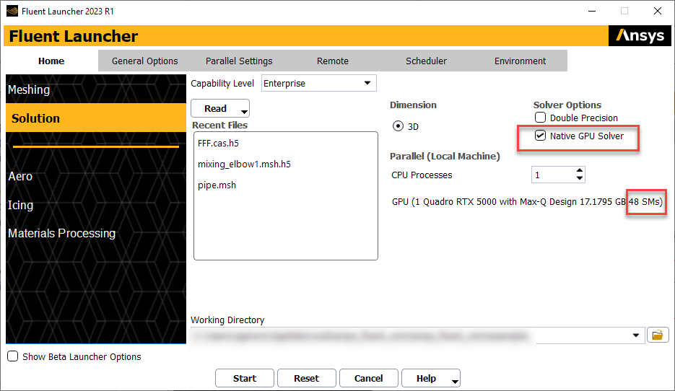Viewport: 675px width, 391px height.
Task: Enable Double Precision solver option
Action: tap(540, 118)
